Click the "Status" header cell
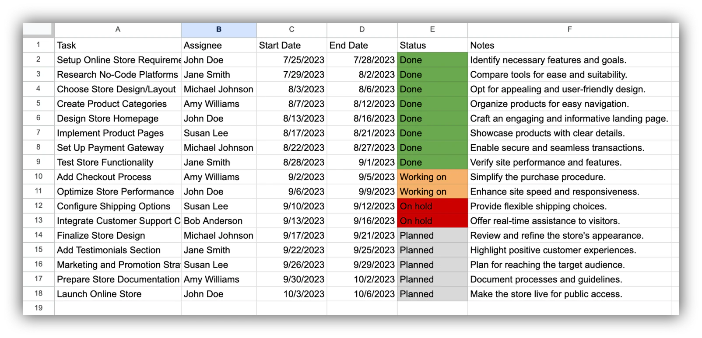The width and height of the screenshot is (702, 338). 432,45
